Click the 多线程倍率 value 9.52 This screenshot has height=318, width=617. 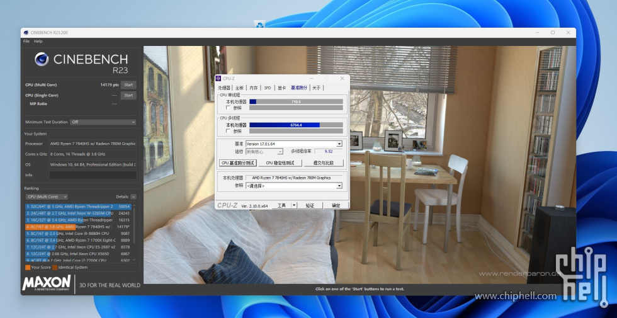(328, 152)
